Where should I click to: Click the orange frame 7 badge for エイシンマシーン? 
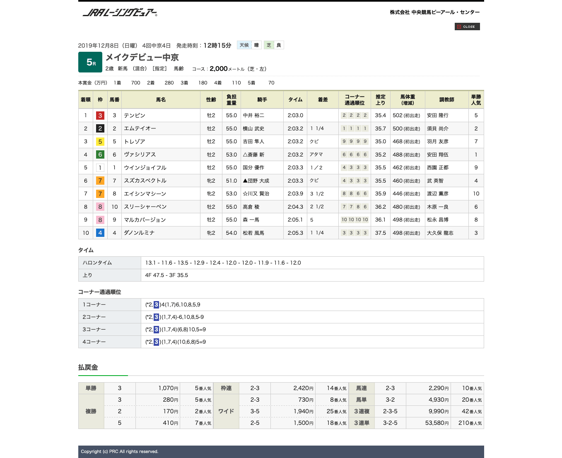pyautogui.click(x=100, y=194)
